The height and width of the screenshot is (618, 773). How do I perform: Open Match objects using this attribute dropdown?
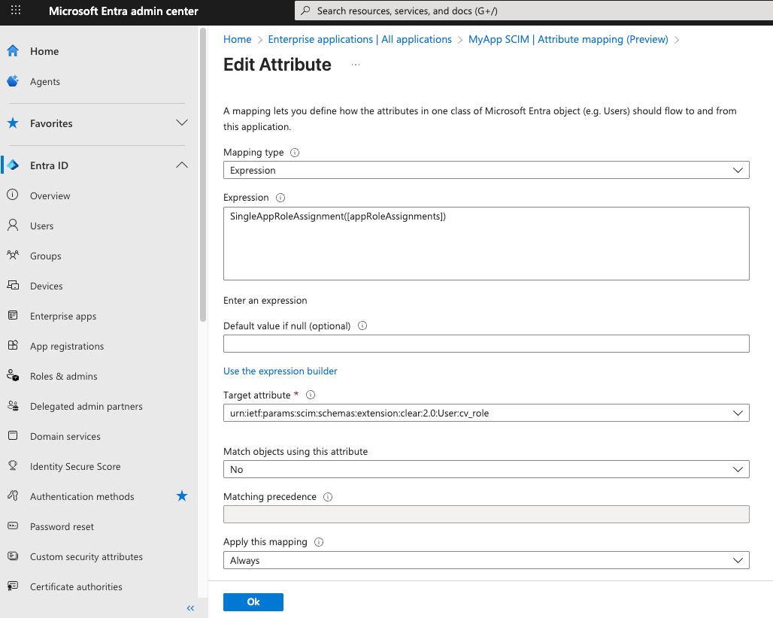(x=486, y=469)
